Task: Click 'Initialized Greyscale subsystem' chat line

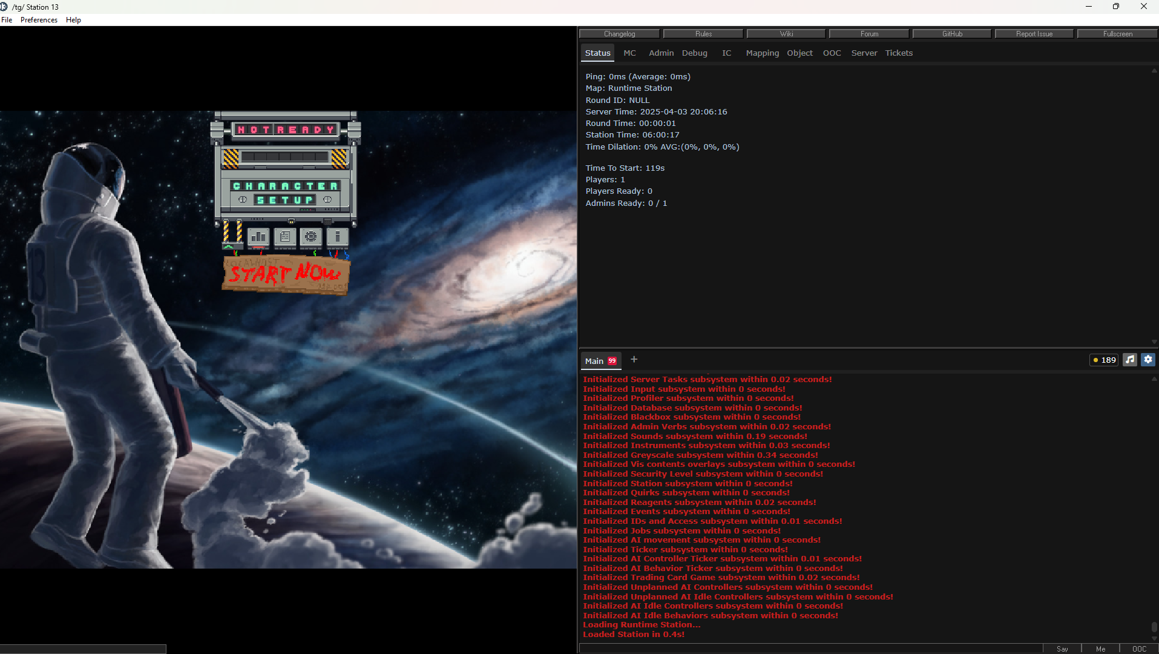Action: (x=700, y=455)
